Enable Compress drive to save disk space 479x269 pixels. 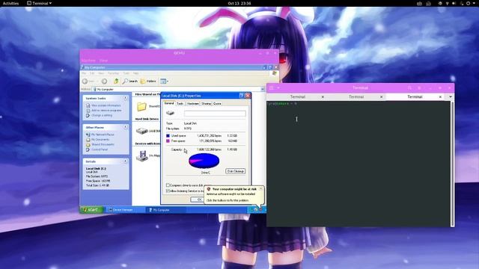pos(168,185)
